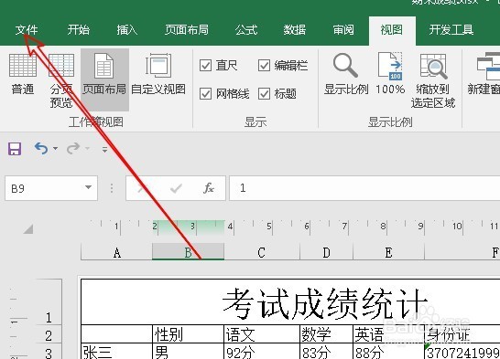The width and height of the screenshot is (500, 359).
Task: Toggle the Headings (标题) checkbox
Action: (264, 94)
